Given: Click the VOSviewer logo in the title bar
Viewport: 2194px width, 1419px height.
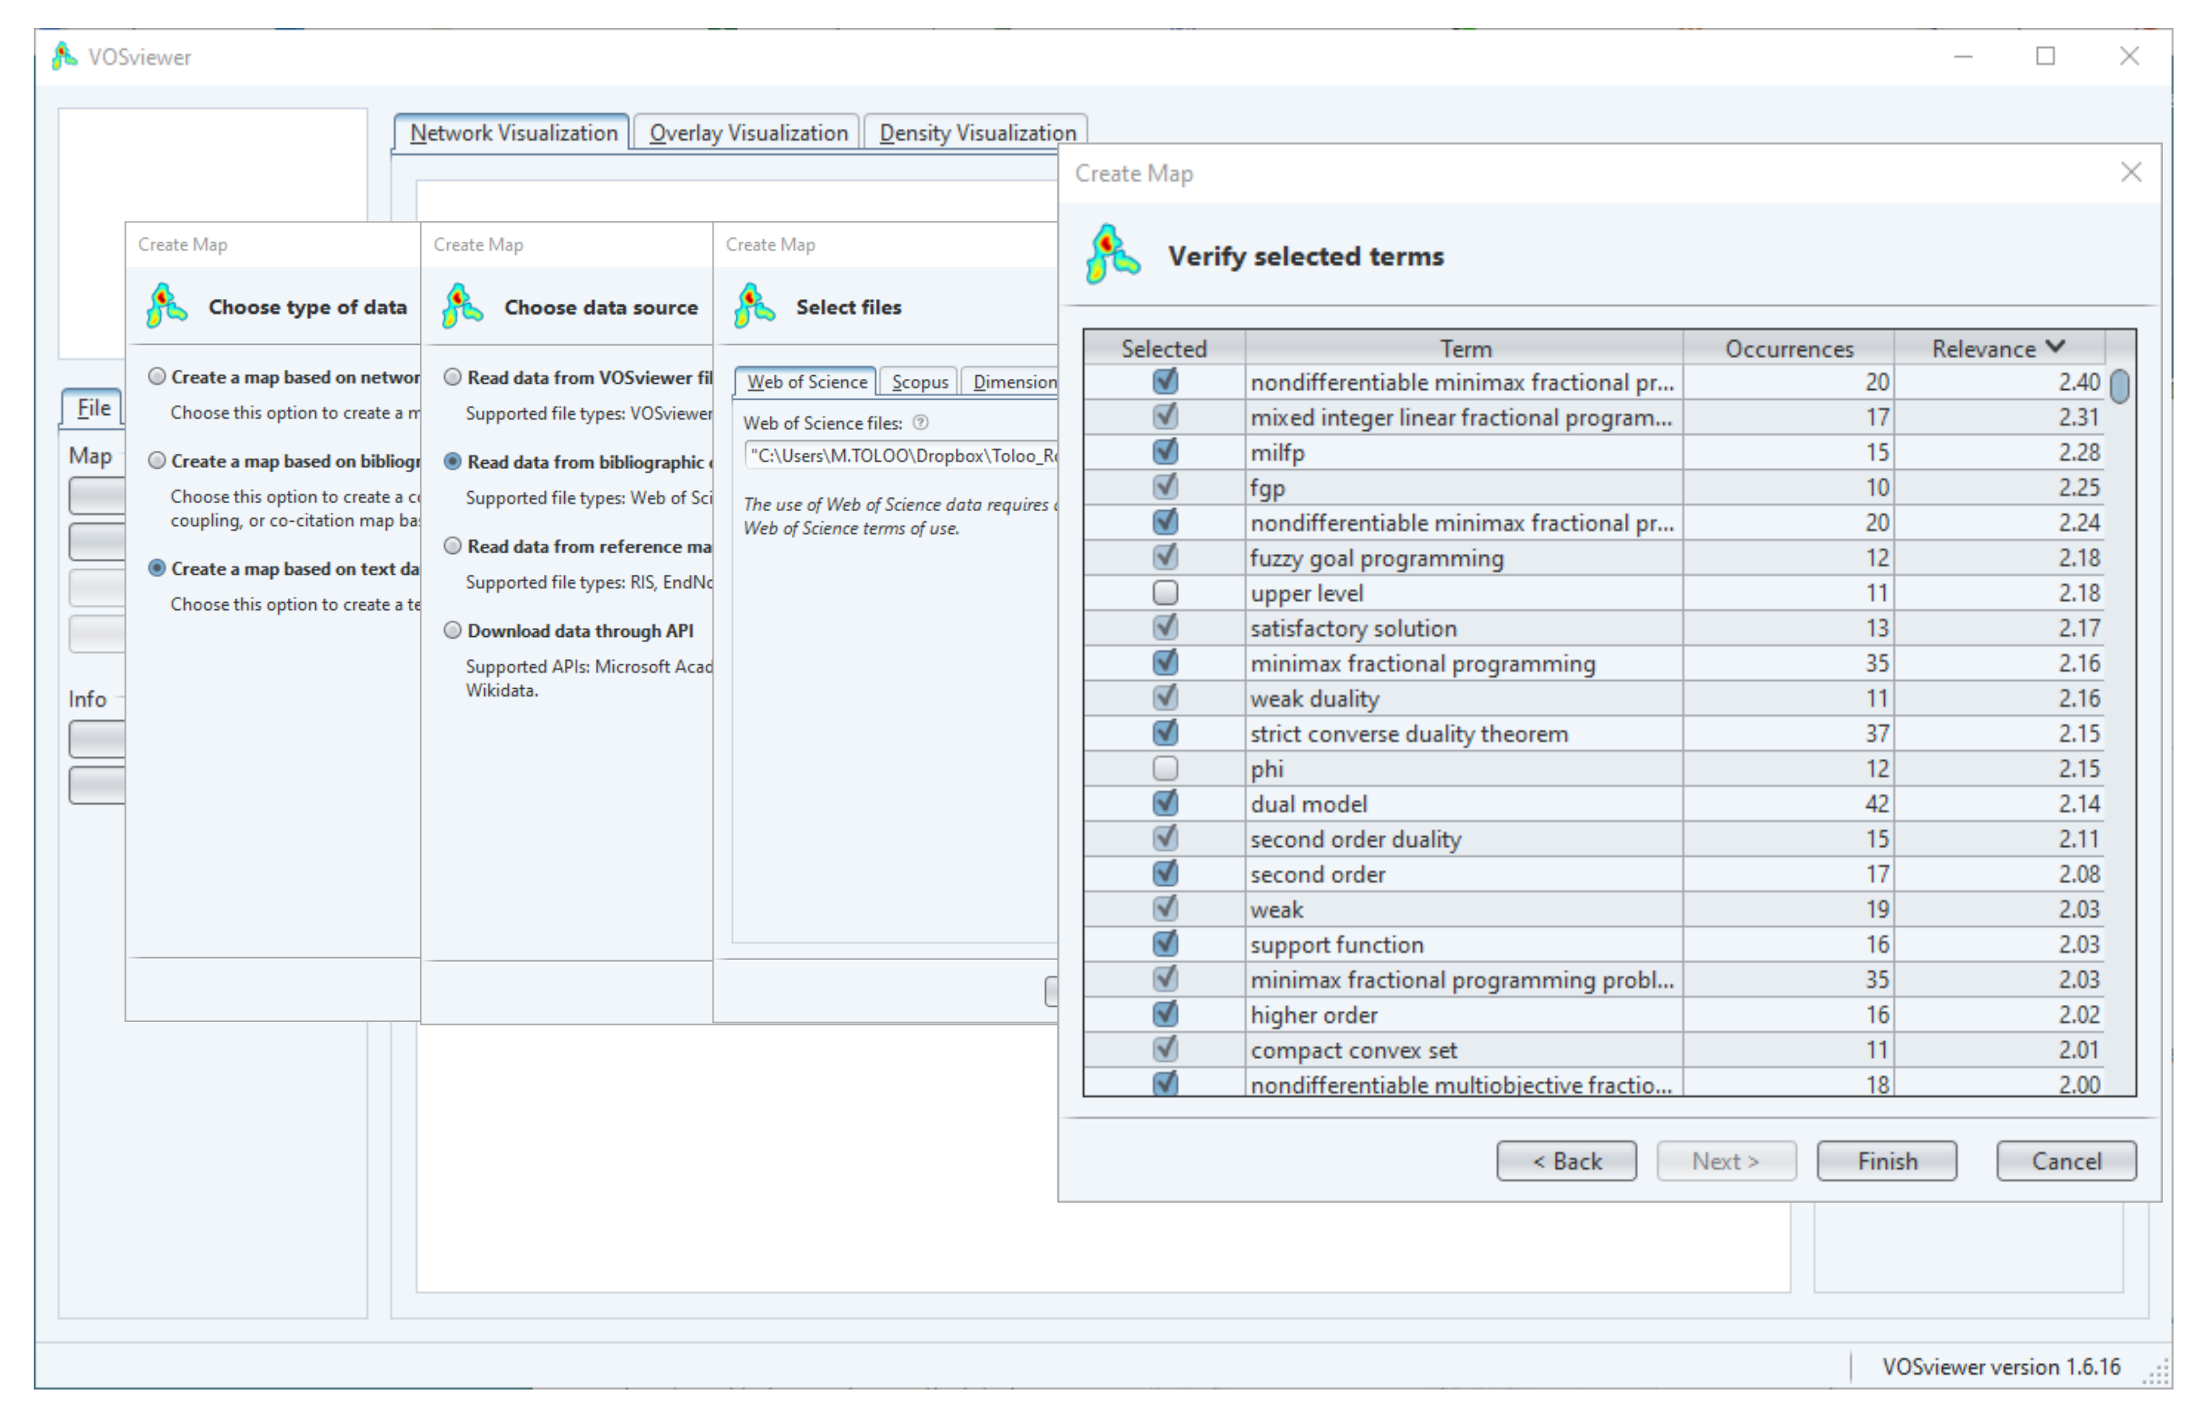Looking at the screenshot, I should click(x=63, y=56).
